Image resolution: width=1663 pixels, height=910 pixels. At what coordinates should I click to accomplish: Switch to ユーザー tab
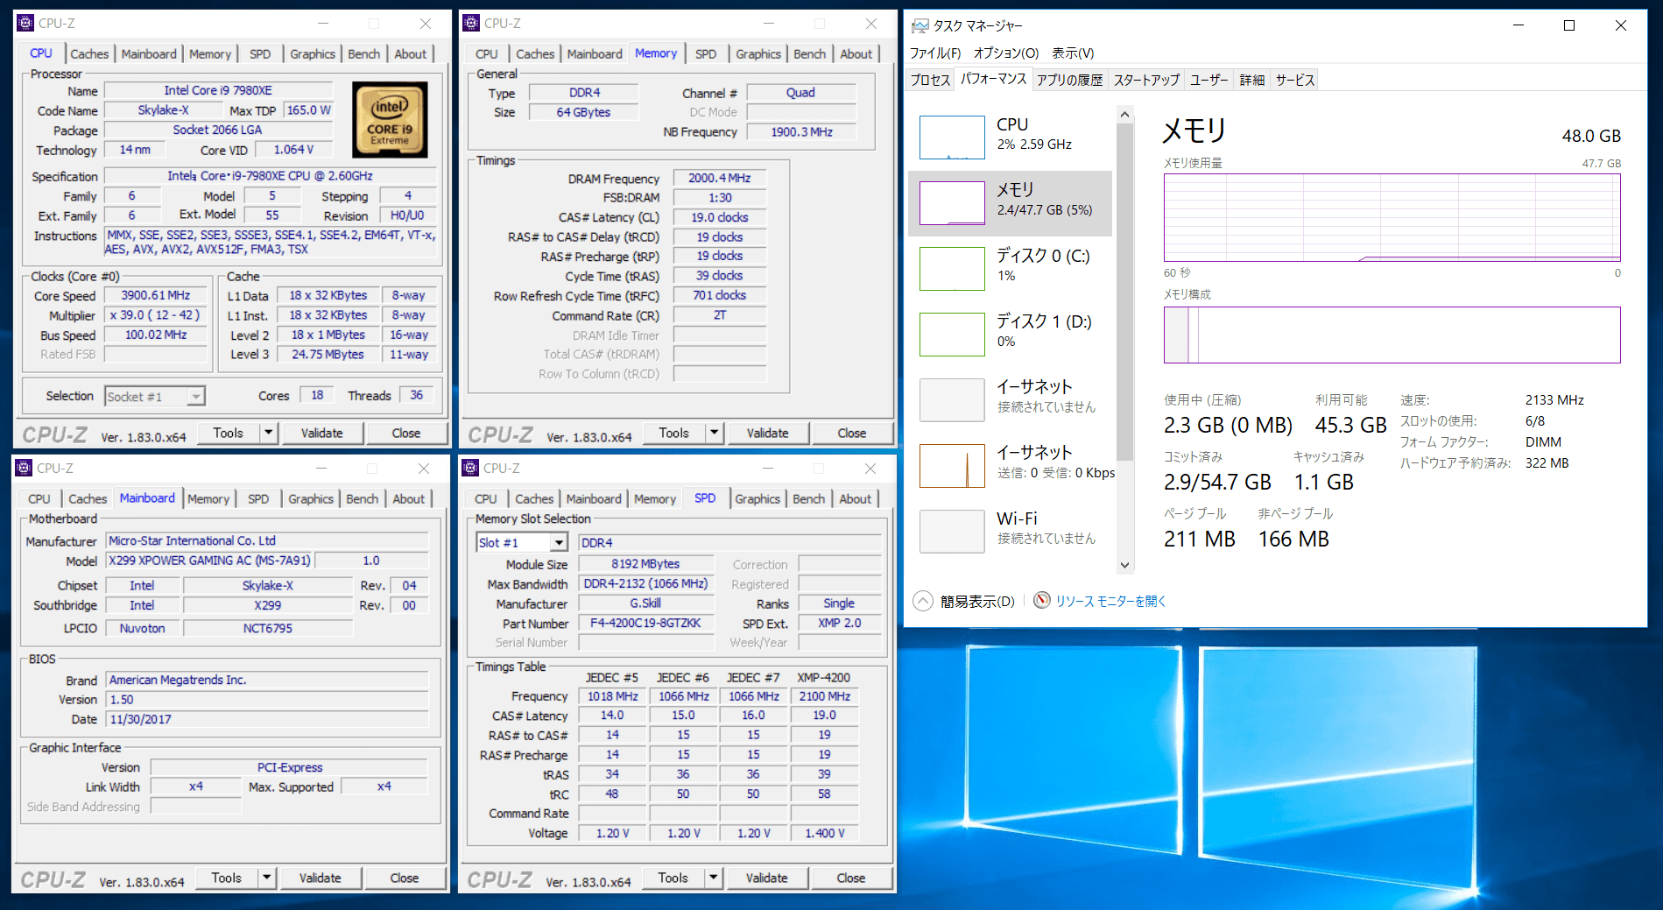click(1209, 80)
